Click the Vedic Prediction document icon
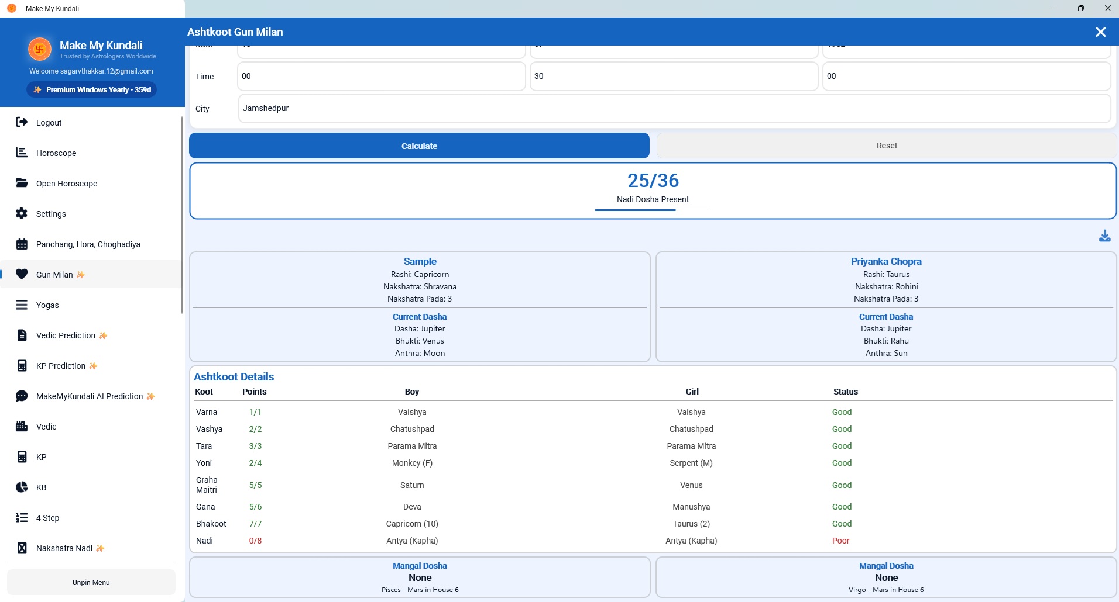 (x=22, y=335)
